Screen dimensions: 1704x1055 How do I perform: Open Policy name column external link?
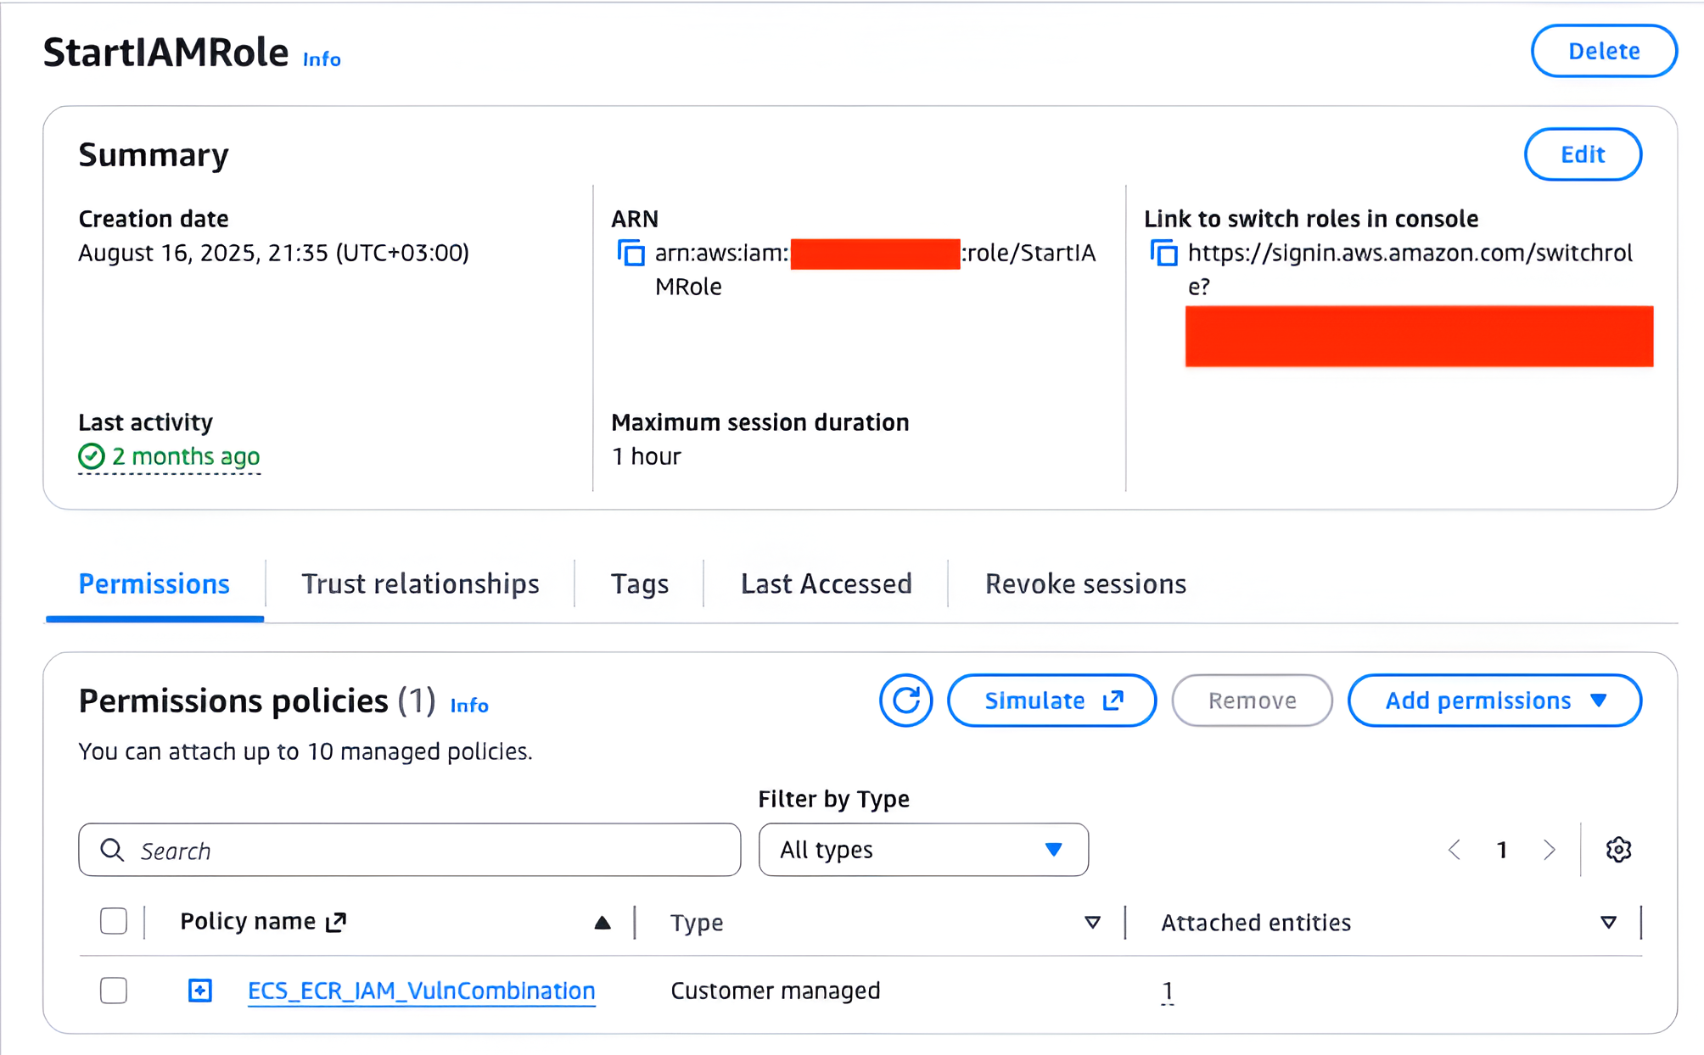point(334,921)
